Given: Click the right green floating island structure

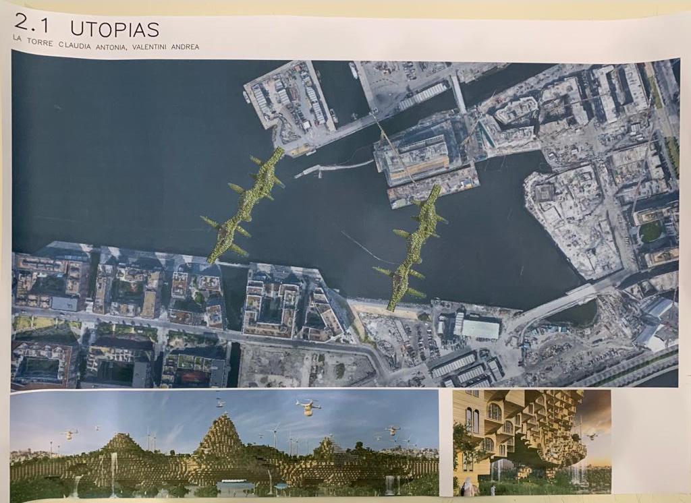Looking at the screenshot, I should (x=413, y=247).
